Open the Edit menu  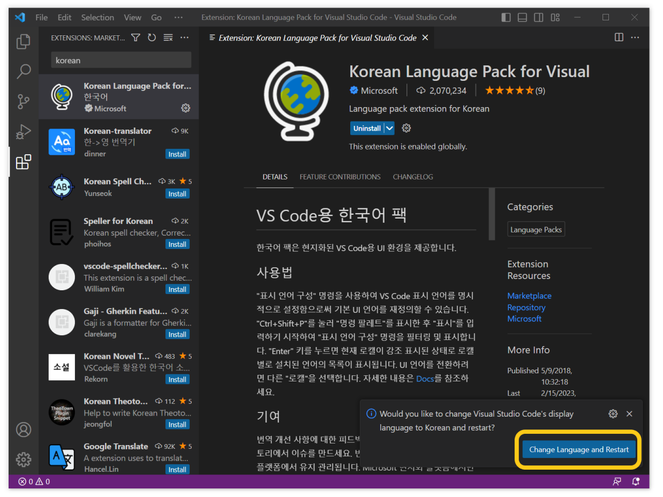click(65, 17)
